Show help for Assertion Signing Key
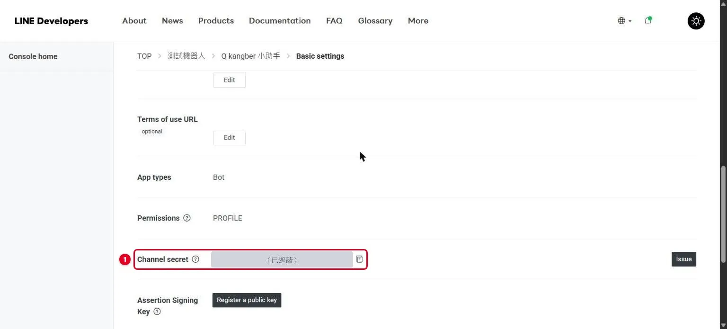Viewport: 727px width, 329px height. coord(157,311)
